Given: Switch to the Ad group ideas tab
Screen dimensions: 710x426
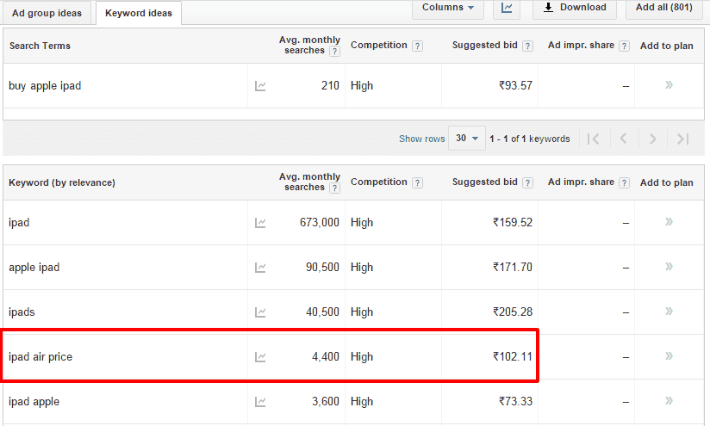Looking at the screenshot, I should pos(47,13).
